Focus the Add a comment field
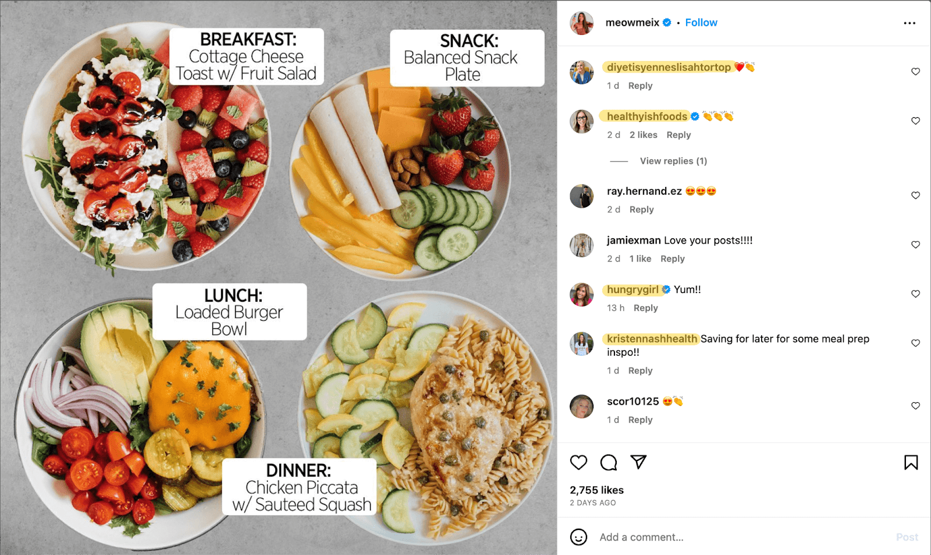This screenshot has width=931, height=555. click(745, 537)
